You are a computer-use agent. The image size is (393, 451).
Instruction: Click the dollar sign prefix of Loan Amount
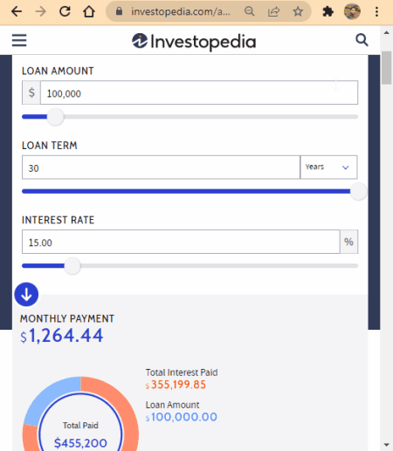[31, 92]
